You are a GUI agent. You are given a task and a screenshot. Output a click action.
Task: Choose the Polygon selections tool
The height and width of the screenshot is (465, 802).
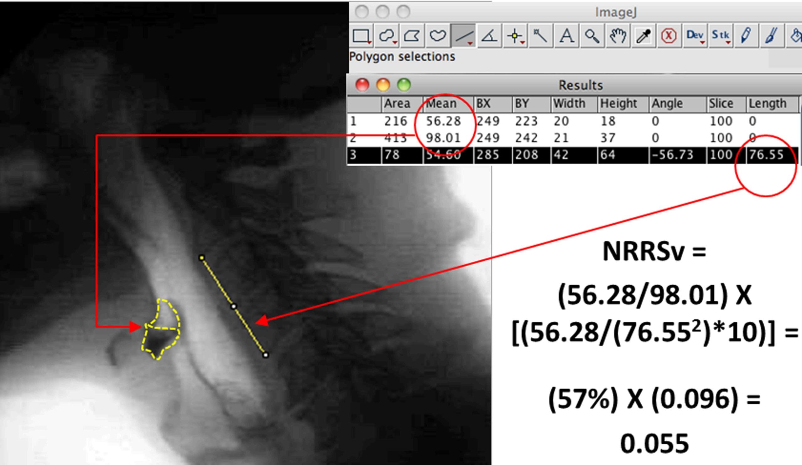(x=412, y=36)
